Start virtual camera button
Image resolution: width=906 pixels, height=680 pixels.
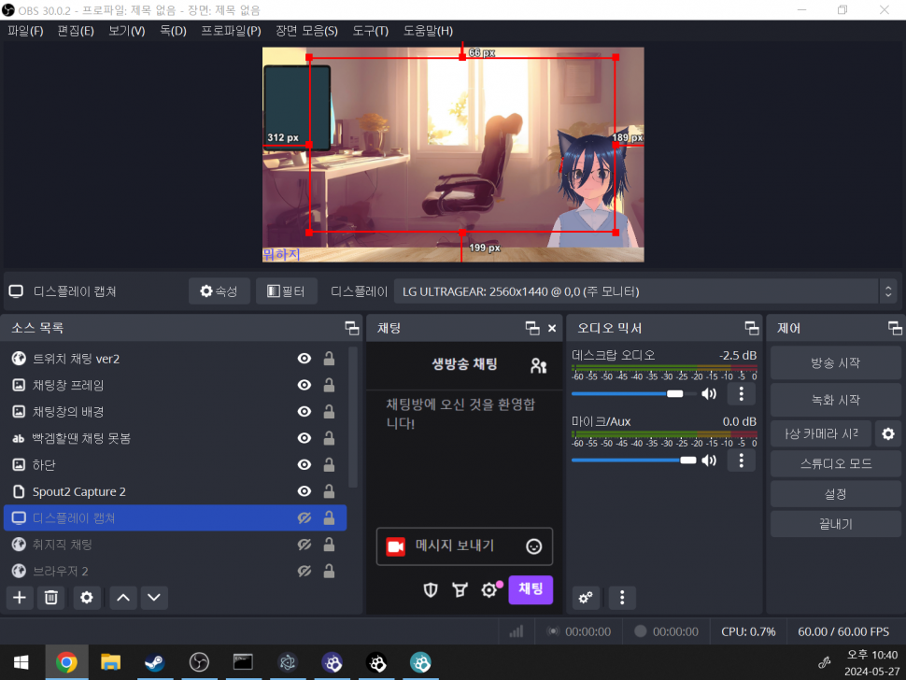click(x=821, y=433)
